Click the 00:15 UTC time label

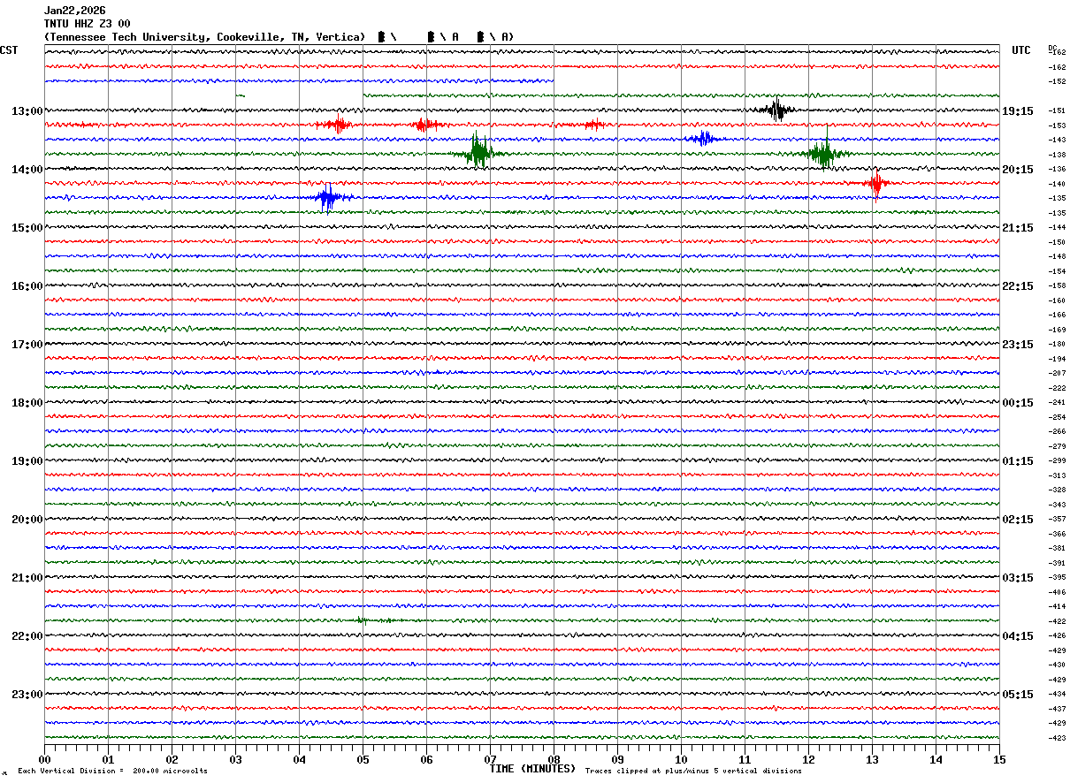1017,403
